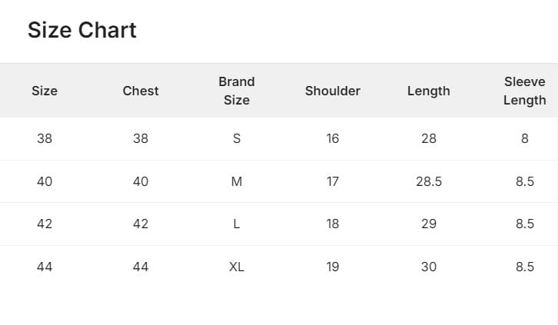Select the Chest column header
Screen dimensions: 558x325
(141, 91)
